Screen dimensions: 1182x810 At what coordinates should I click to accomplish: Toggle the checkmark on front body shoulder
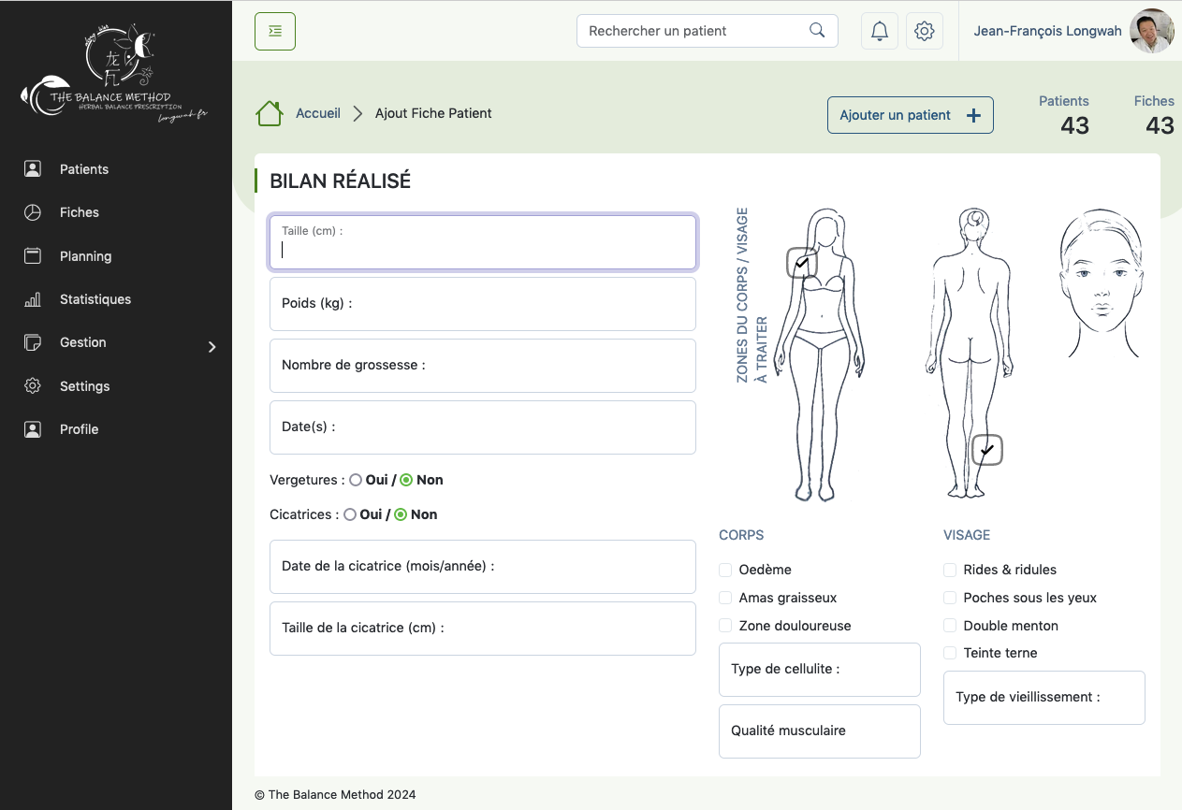[802, 264]
